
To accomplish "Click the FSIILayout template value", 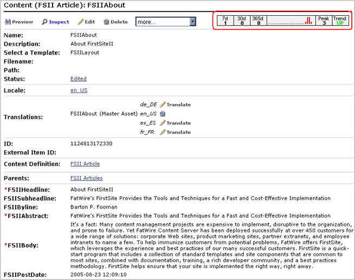I will pos(85,53).
